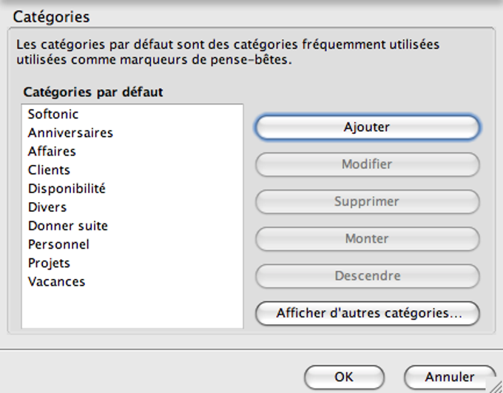Select the Softonic category

point(53,115)
